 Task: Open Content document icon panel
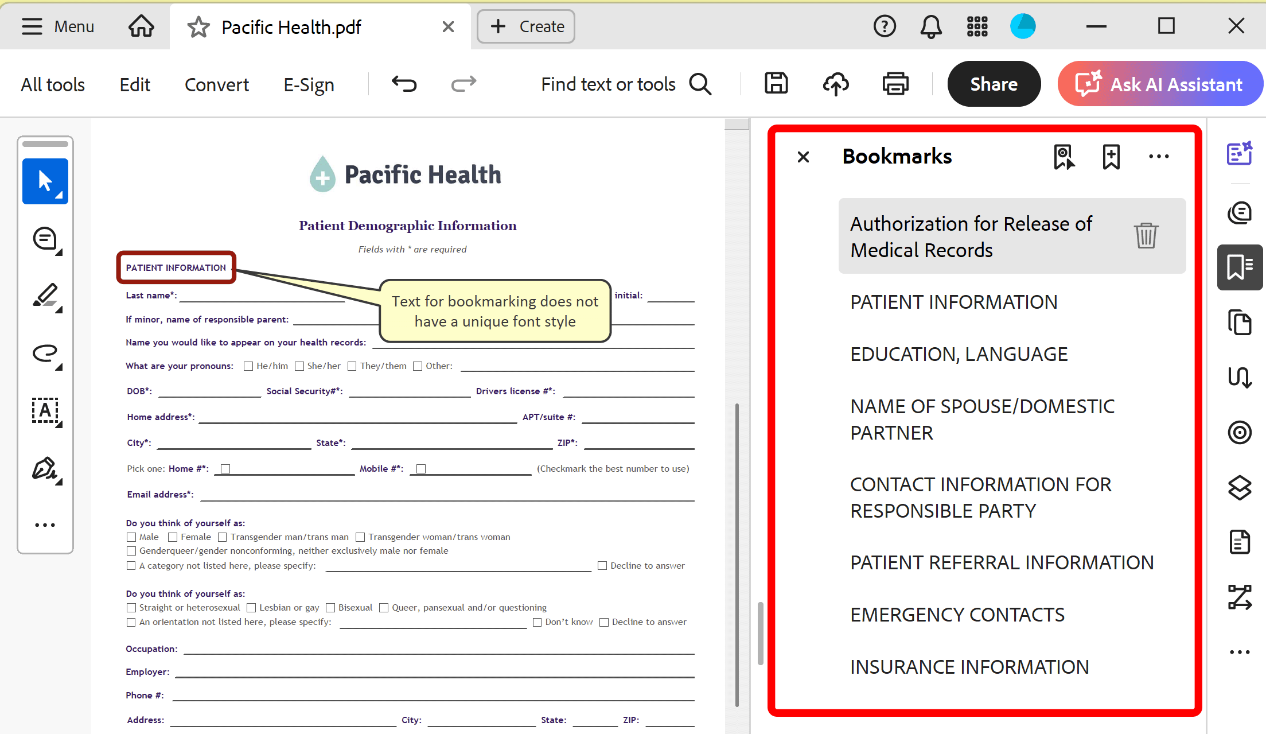pos(1240,542)
